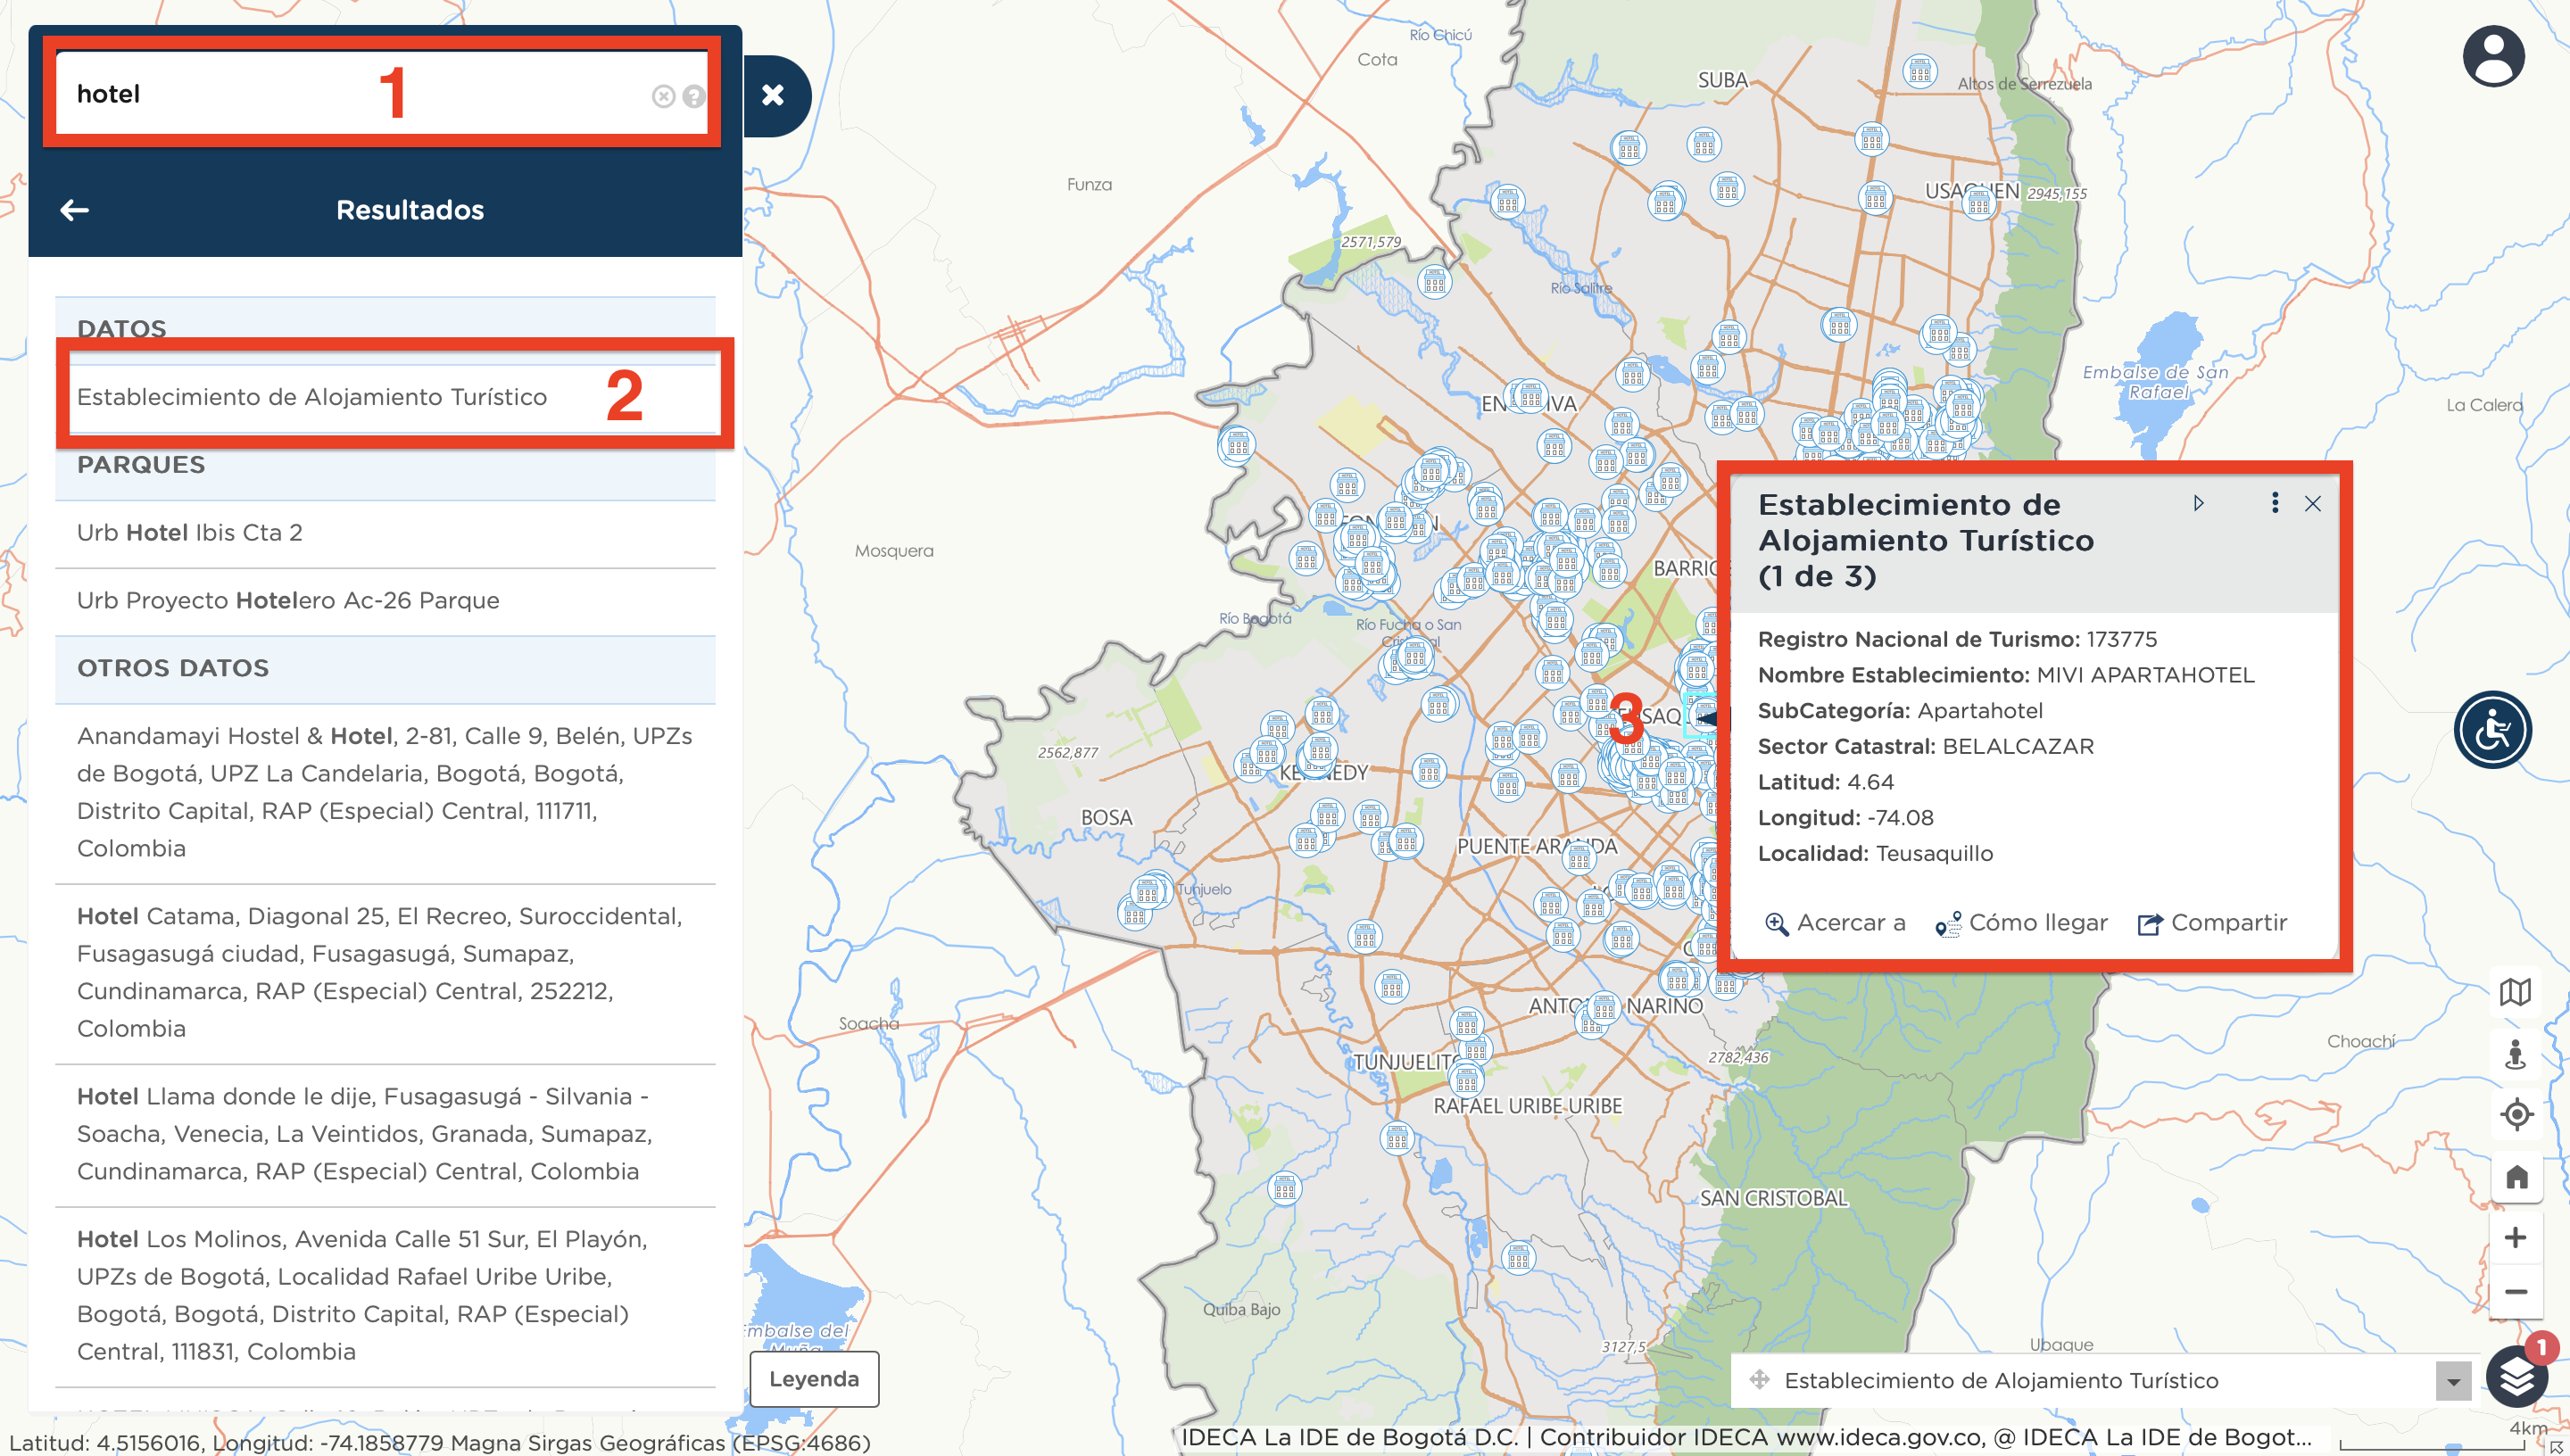This screenshot has height=1456, width=2570.
Task: Zoom out with the minus button
Action: (2515, 1292)
